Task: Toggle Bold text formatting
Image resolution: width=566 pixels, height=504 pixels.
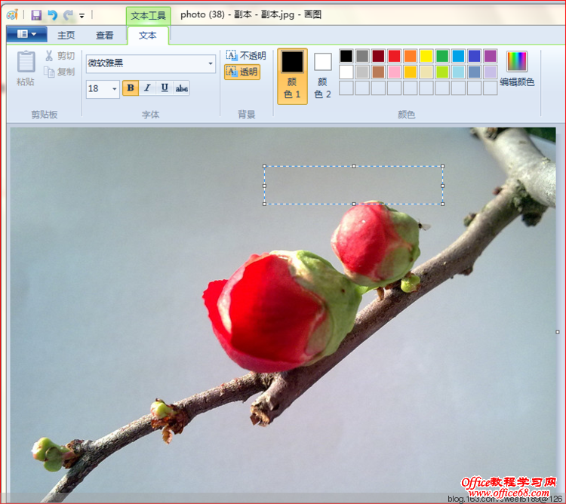Action: click(131, 88)
